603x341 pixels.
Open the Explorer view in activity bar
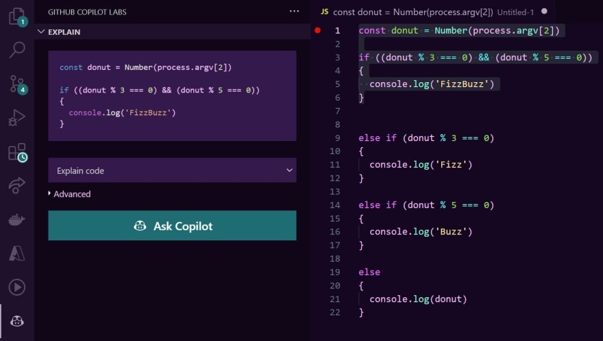click(x=17, y=17)
